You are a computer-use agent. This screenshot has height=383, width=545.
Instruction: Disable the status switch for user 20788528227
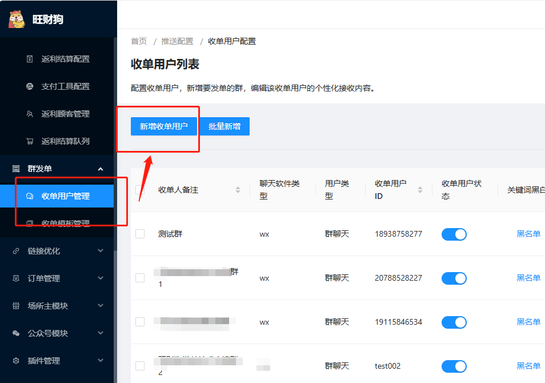point(454,278)
